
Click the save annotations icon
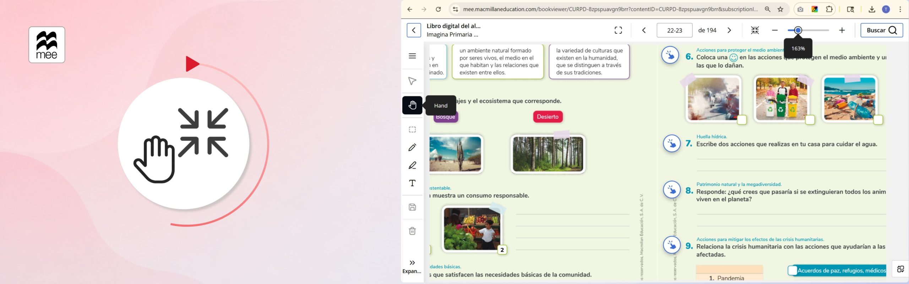pos(412,207)
